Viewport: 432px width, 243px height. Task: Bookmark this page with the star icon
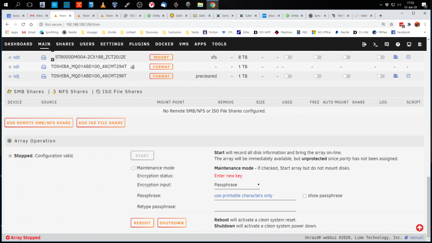point(391,25)
